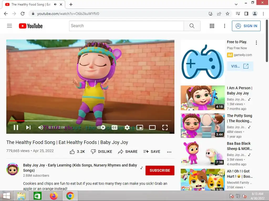The width and height of the screenshot is (269, 201).
Task: Open the game4y.com ad link
Action: [x=243, y=55]
